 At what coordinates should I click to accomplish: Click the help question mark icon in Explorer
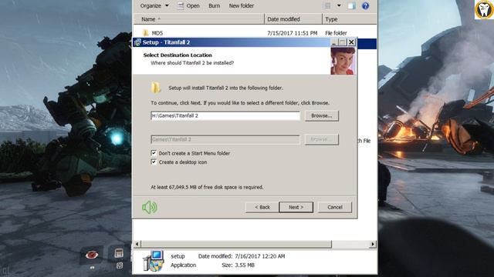click(365, 5)
